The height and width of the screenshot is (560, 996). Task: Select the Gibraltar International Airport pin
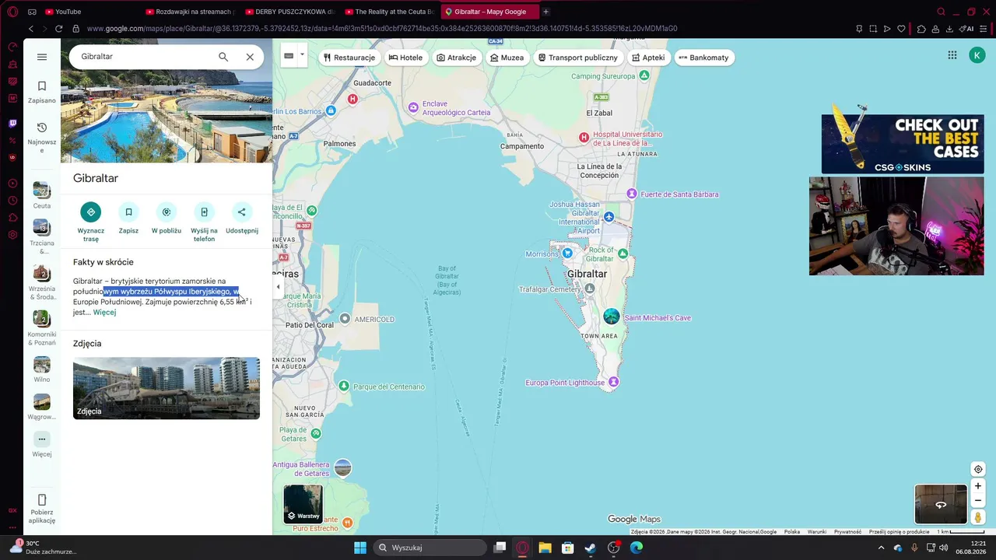pyautogui.click(x=608, y=217)
